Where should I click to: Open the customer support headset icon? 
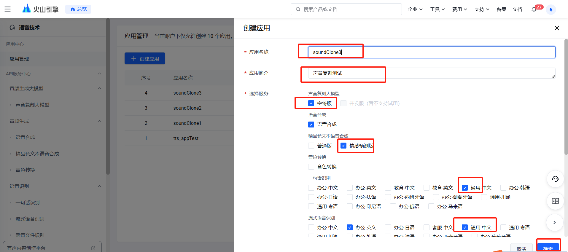[x=555, y=179]
